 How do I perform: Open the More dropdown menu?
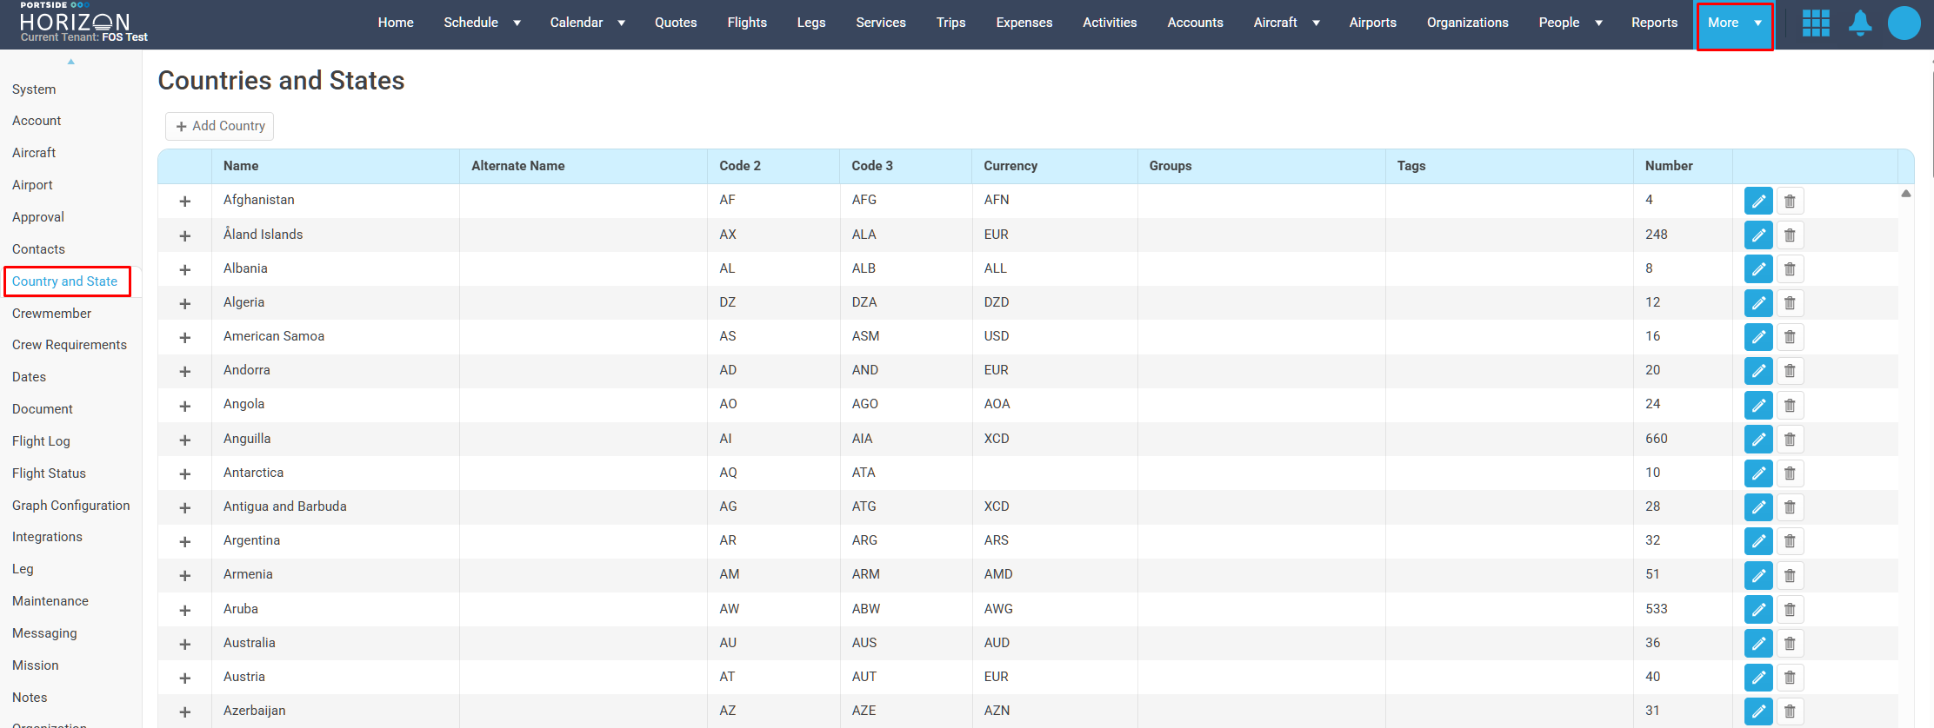click(x=1734, y=23)
